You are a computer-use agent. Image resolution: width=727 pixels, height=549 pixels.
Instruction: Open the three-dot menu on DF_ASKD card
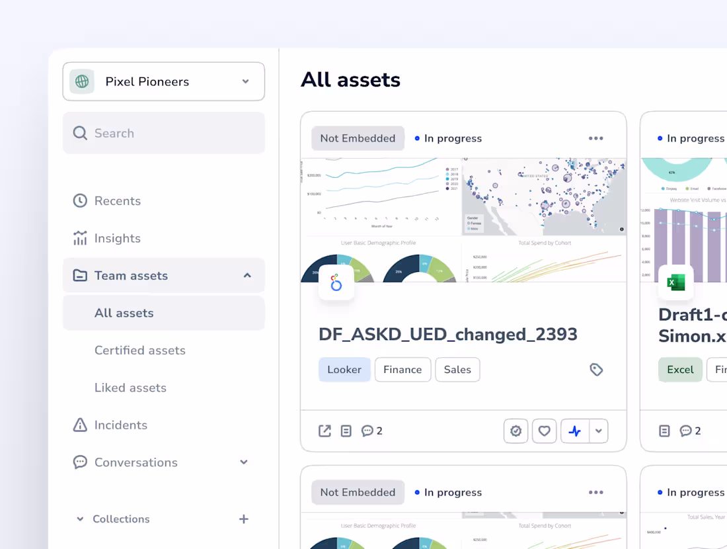(x=595, y=138)
